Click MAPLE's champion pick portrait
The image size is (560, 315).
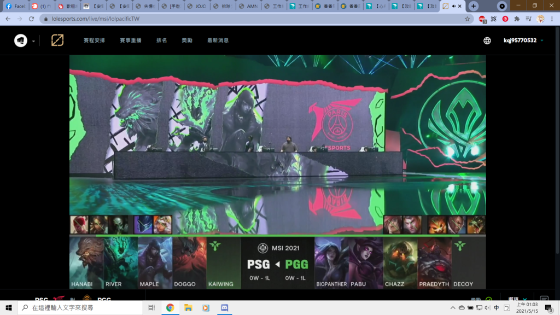[155, 263]
